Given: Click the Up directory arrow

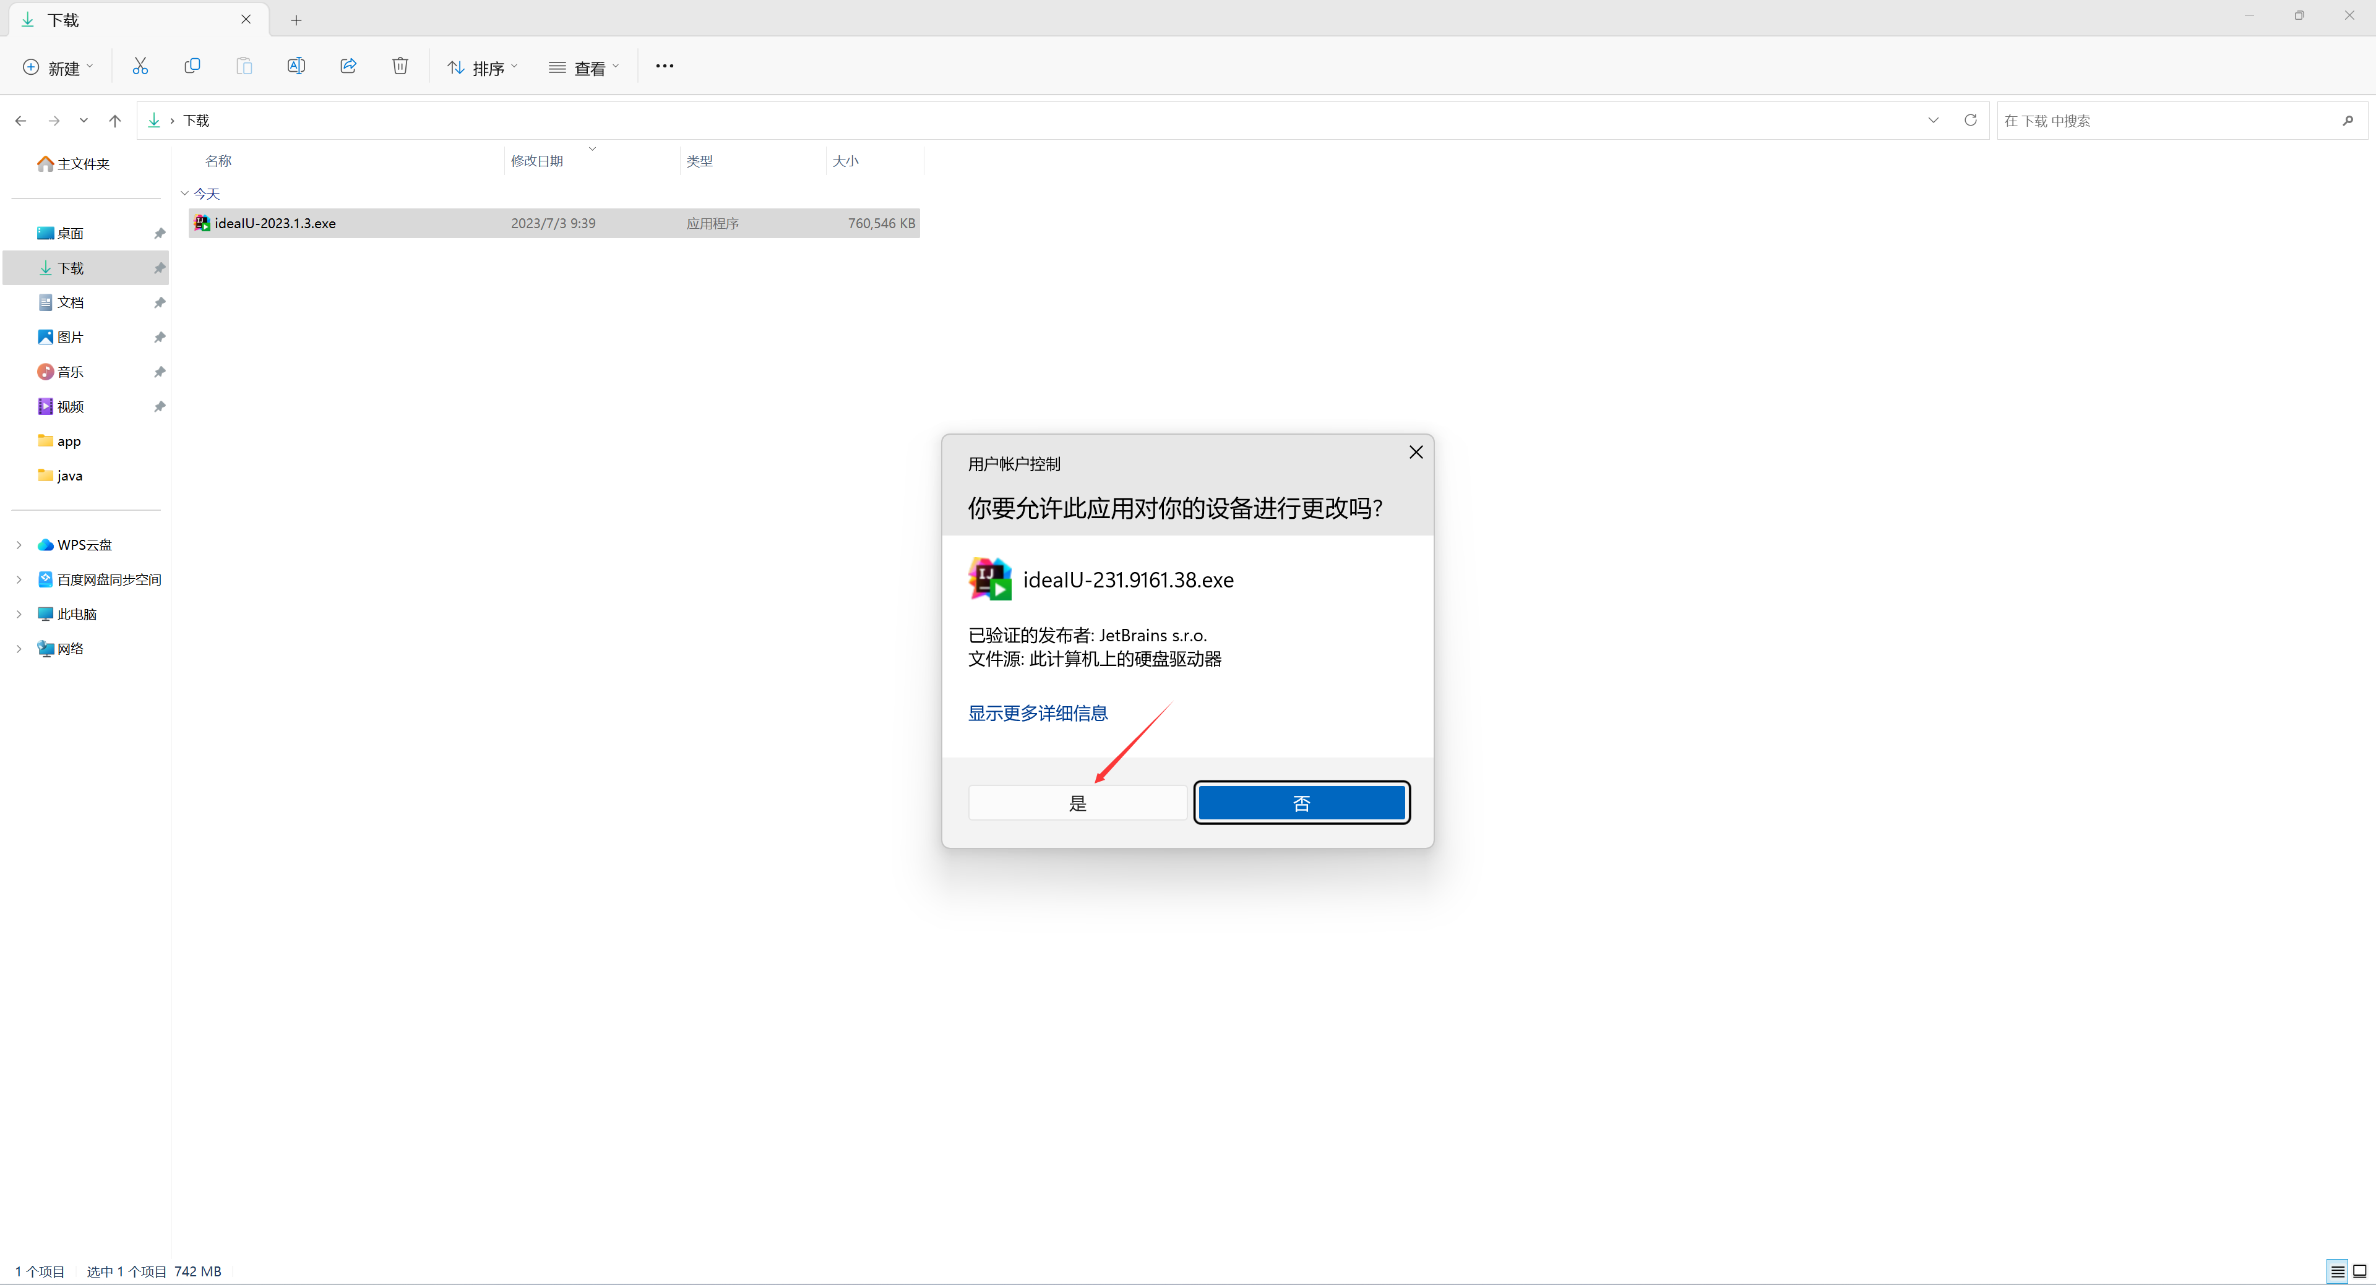Looking at the screenshot, I should (x=114, y=121).
